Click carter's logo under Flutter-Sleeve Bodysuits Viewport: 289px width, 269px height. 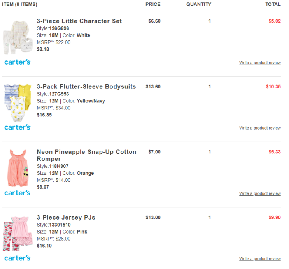click(x=17, y=127)
